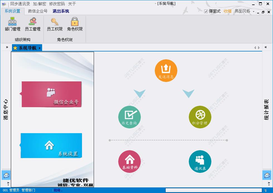Open 员工管理 employee management icon
This screenshot has height=193, width=273.
(33, 24)
